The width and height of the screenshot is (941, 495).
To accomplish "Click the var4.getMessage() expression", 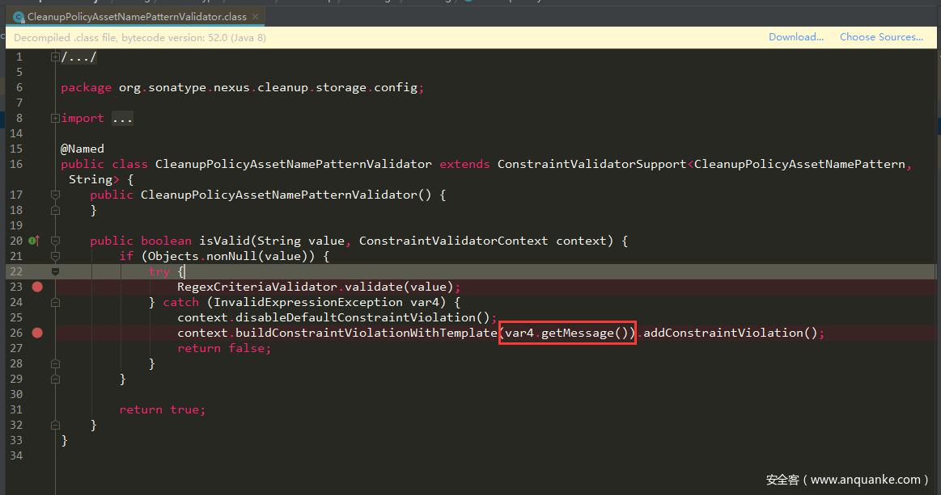I will (x=567, y=333).
